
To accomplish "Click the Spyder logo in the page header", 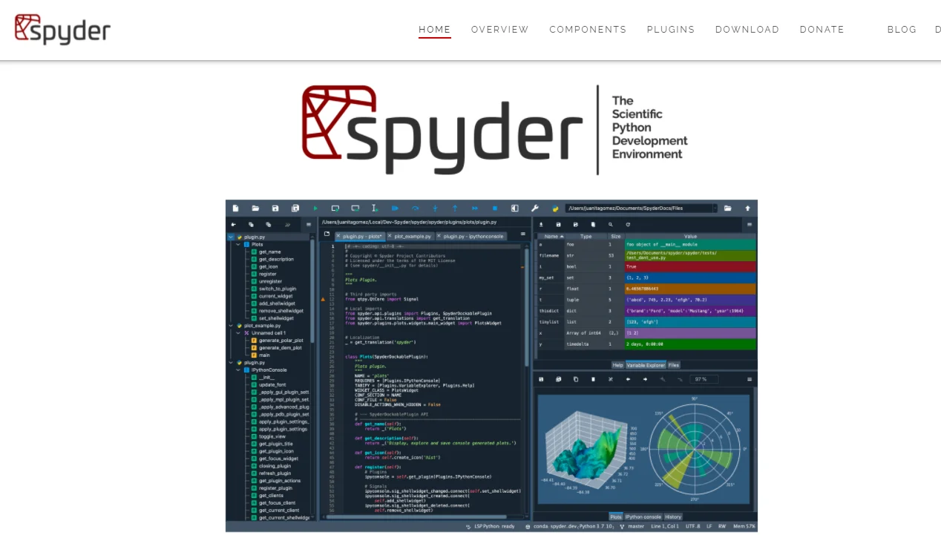I will (x=62, y=29).
